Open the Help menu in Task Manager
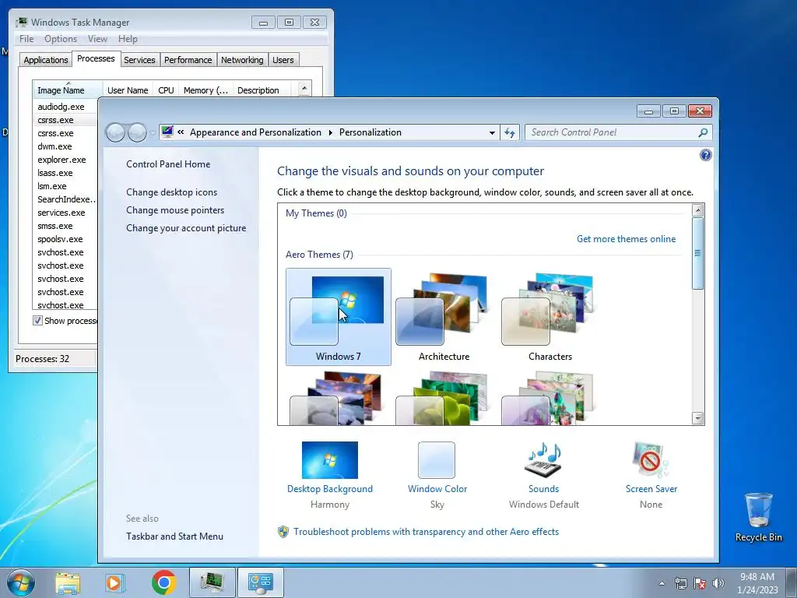Screen dimensions: 797x598 [x=128, y=39]
